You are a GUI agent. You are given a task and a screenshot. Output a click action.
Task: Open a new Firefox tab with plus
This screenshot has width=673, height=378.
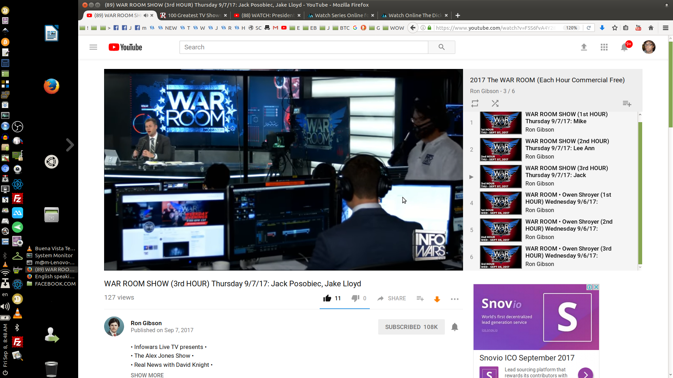tap(458, 15)
